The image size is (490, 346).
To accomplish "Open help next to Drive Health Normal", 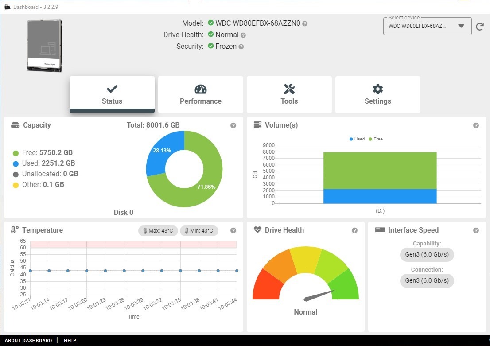I will 243,35.
